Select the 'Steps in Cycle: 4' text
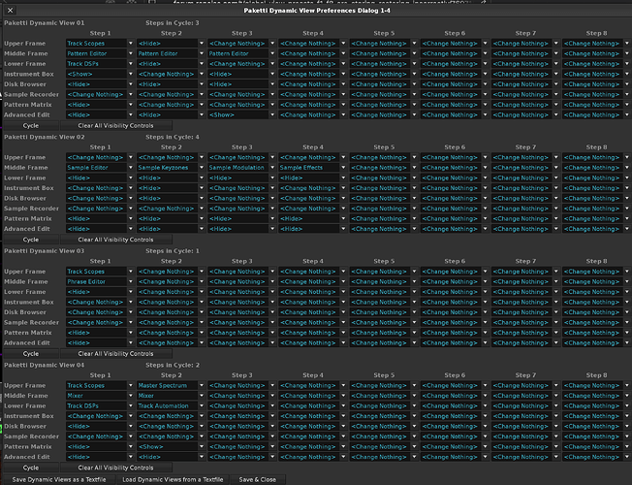The height and width of the screenshot is (485, 632). point(173,137)
